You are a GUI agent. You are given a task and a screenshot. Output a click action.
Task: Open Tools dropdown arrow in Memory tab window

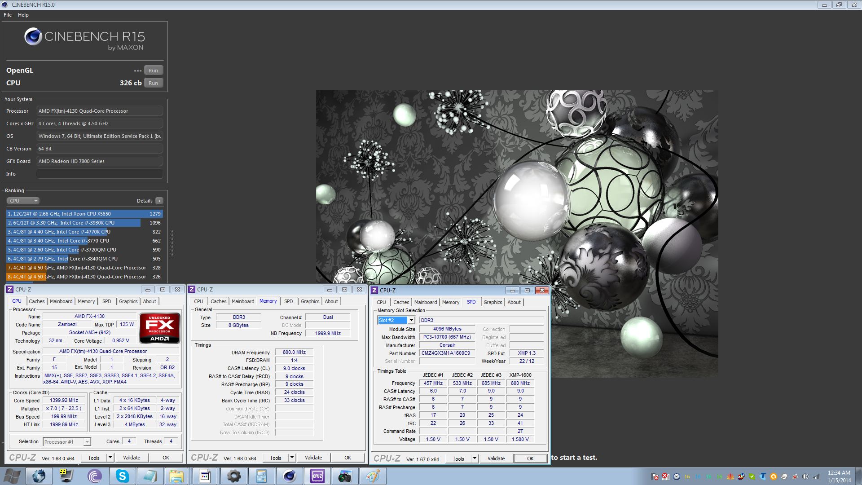coord(292,458)
